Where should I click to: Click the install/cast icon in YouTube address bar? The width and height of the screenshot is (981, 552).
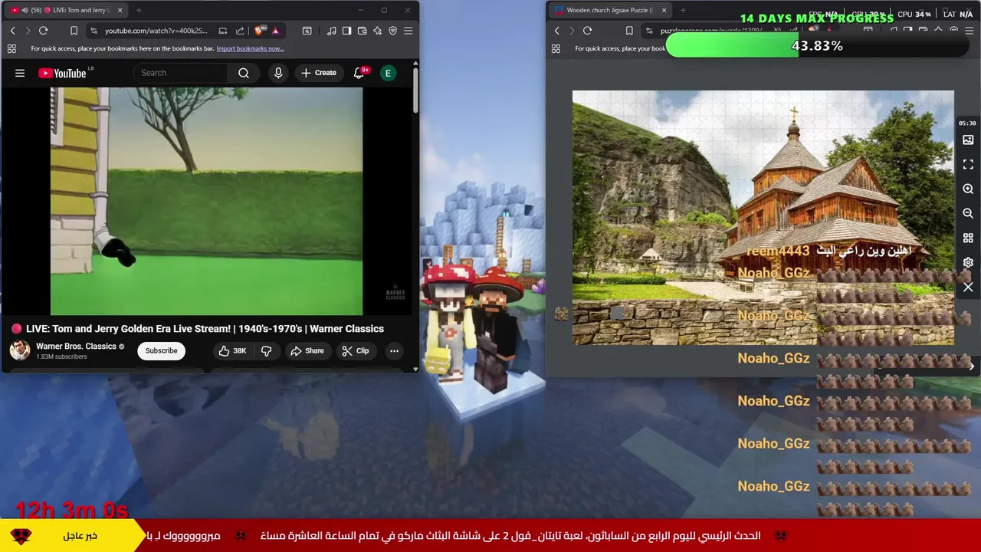tap(222, 31)
